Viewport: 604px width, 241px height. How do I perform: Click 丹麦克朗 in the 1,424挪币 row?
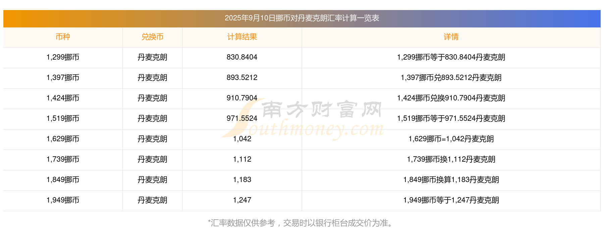pos(152,98)
